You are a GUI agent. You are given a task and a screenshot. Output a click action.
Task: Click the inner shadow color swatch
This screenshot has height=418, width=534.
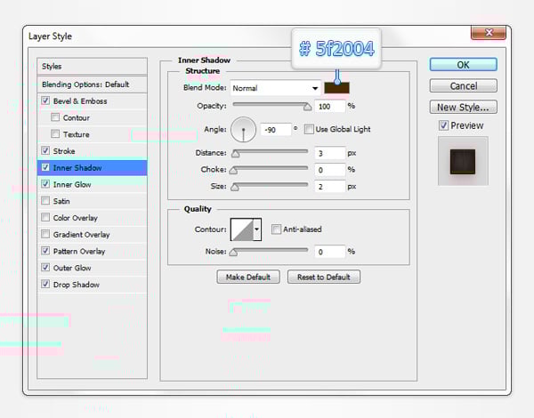(x=336, y=87)
